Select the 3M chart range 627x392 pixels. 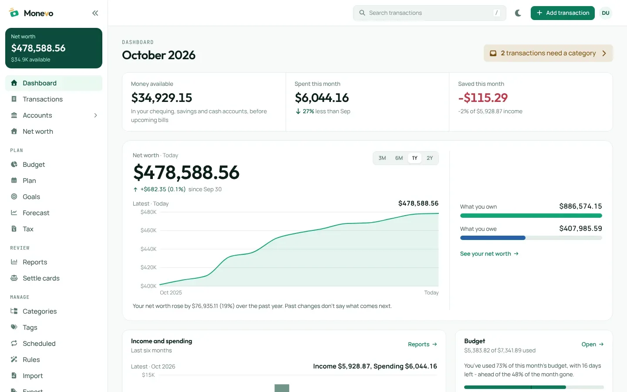point(382,158)
